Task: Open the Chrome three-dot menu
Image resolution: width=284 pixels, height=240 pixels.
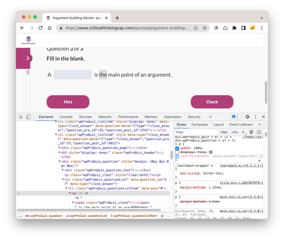Action: 262,28
